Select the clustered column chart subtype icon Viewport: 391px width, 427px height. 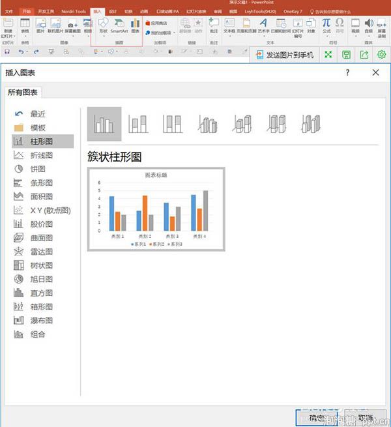[104, 124]
